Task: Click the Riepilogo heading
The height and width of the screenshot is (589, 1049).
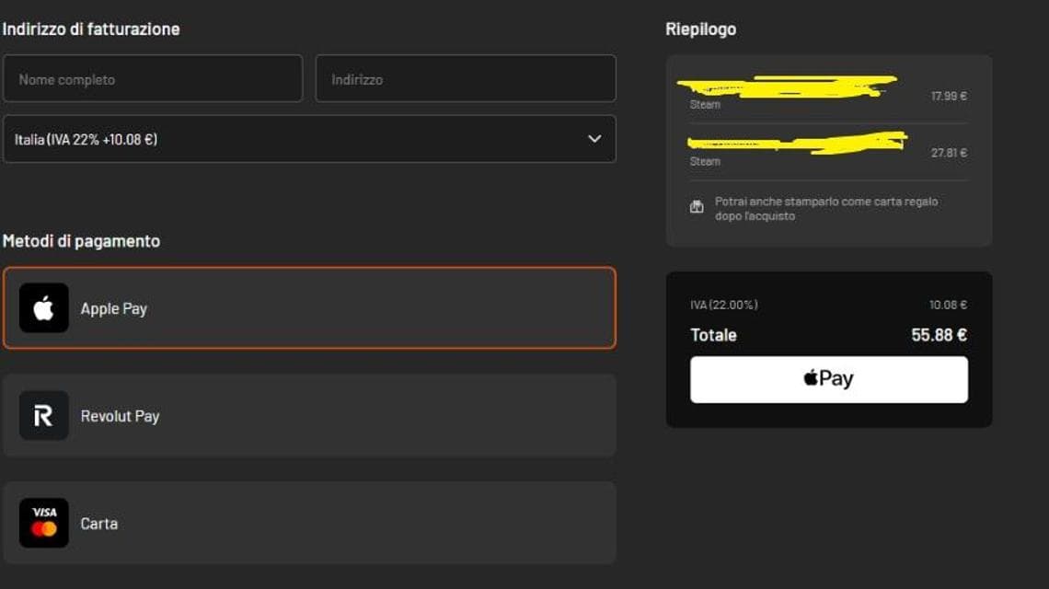Action: [700, 29]
